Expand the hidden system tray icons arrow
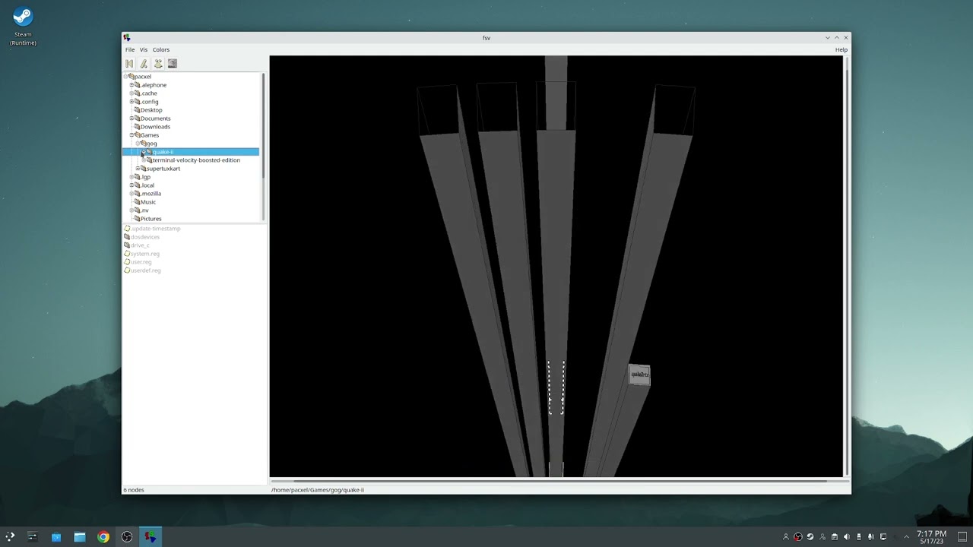973x547 pixels. (906, 537)
